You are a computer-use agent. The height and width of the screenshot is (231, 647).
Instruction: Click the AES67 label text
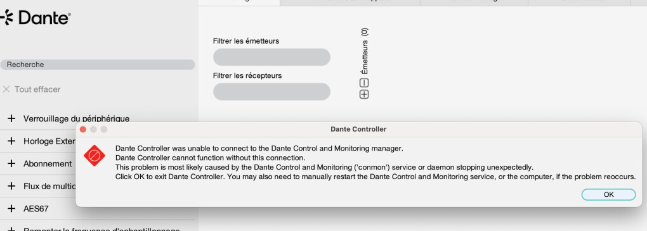pos(36,209)
